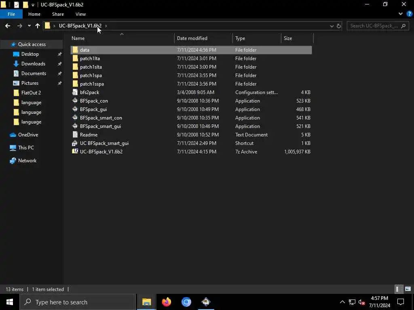Screen dimensions: 414x310
Task: Show hidden system tray icons
Action: [x=342, y=302]
